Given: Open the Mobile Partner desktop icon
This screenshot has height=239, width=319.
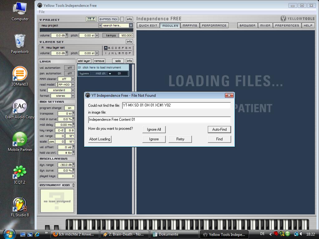Looking at the screenshot, I should click(20, 142).
